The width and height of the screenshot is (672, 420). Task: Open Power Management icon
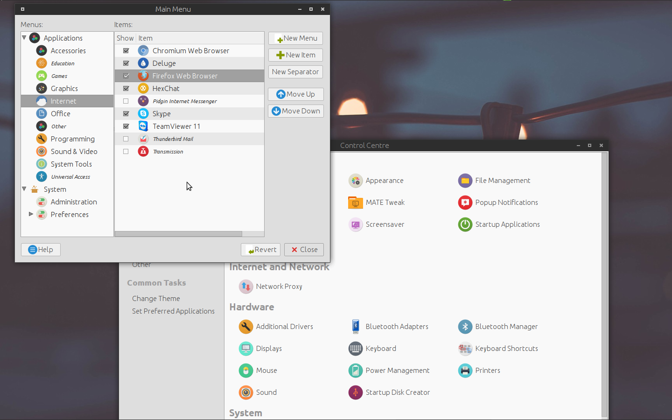356,371
